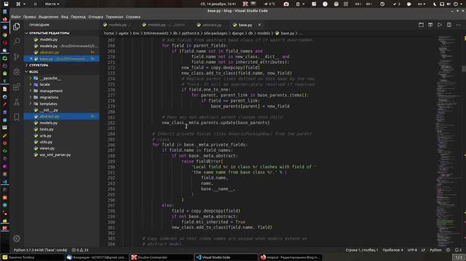The image size is (466, 261).
Task: Select Python interpreter in status bar
Action: pos(40,250)
